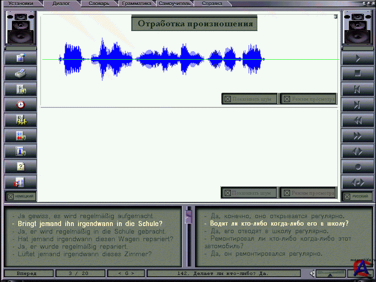Click the letter T with speaker icon
The width and height of the screenshot is (376, 282).
tap(20, 151)
